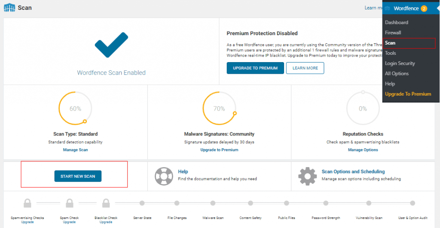Click the Reputation Checks heading

(363, 134)
